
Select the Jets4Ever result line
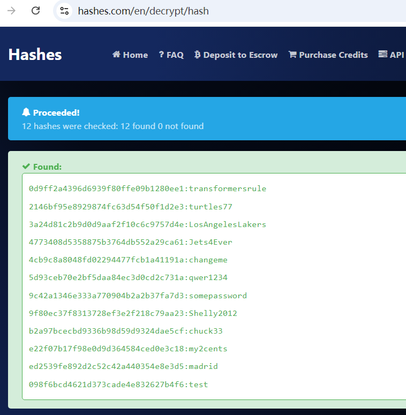click(131, 242)
